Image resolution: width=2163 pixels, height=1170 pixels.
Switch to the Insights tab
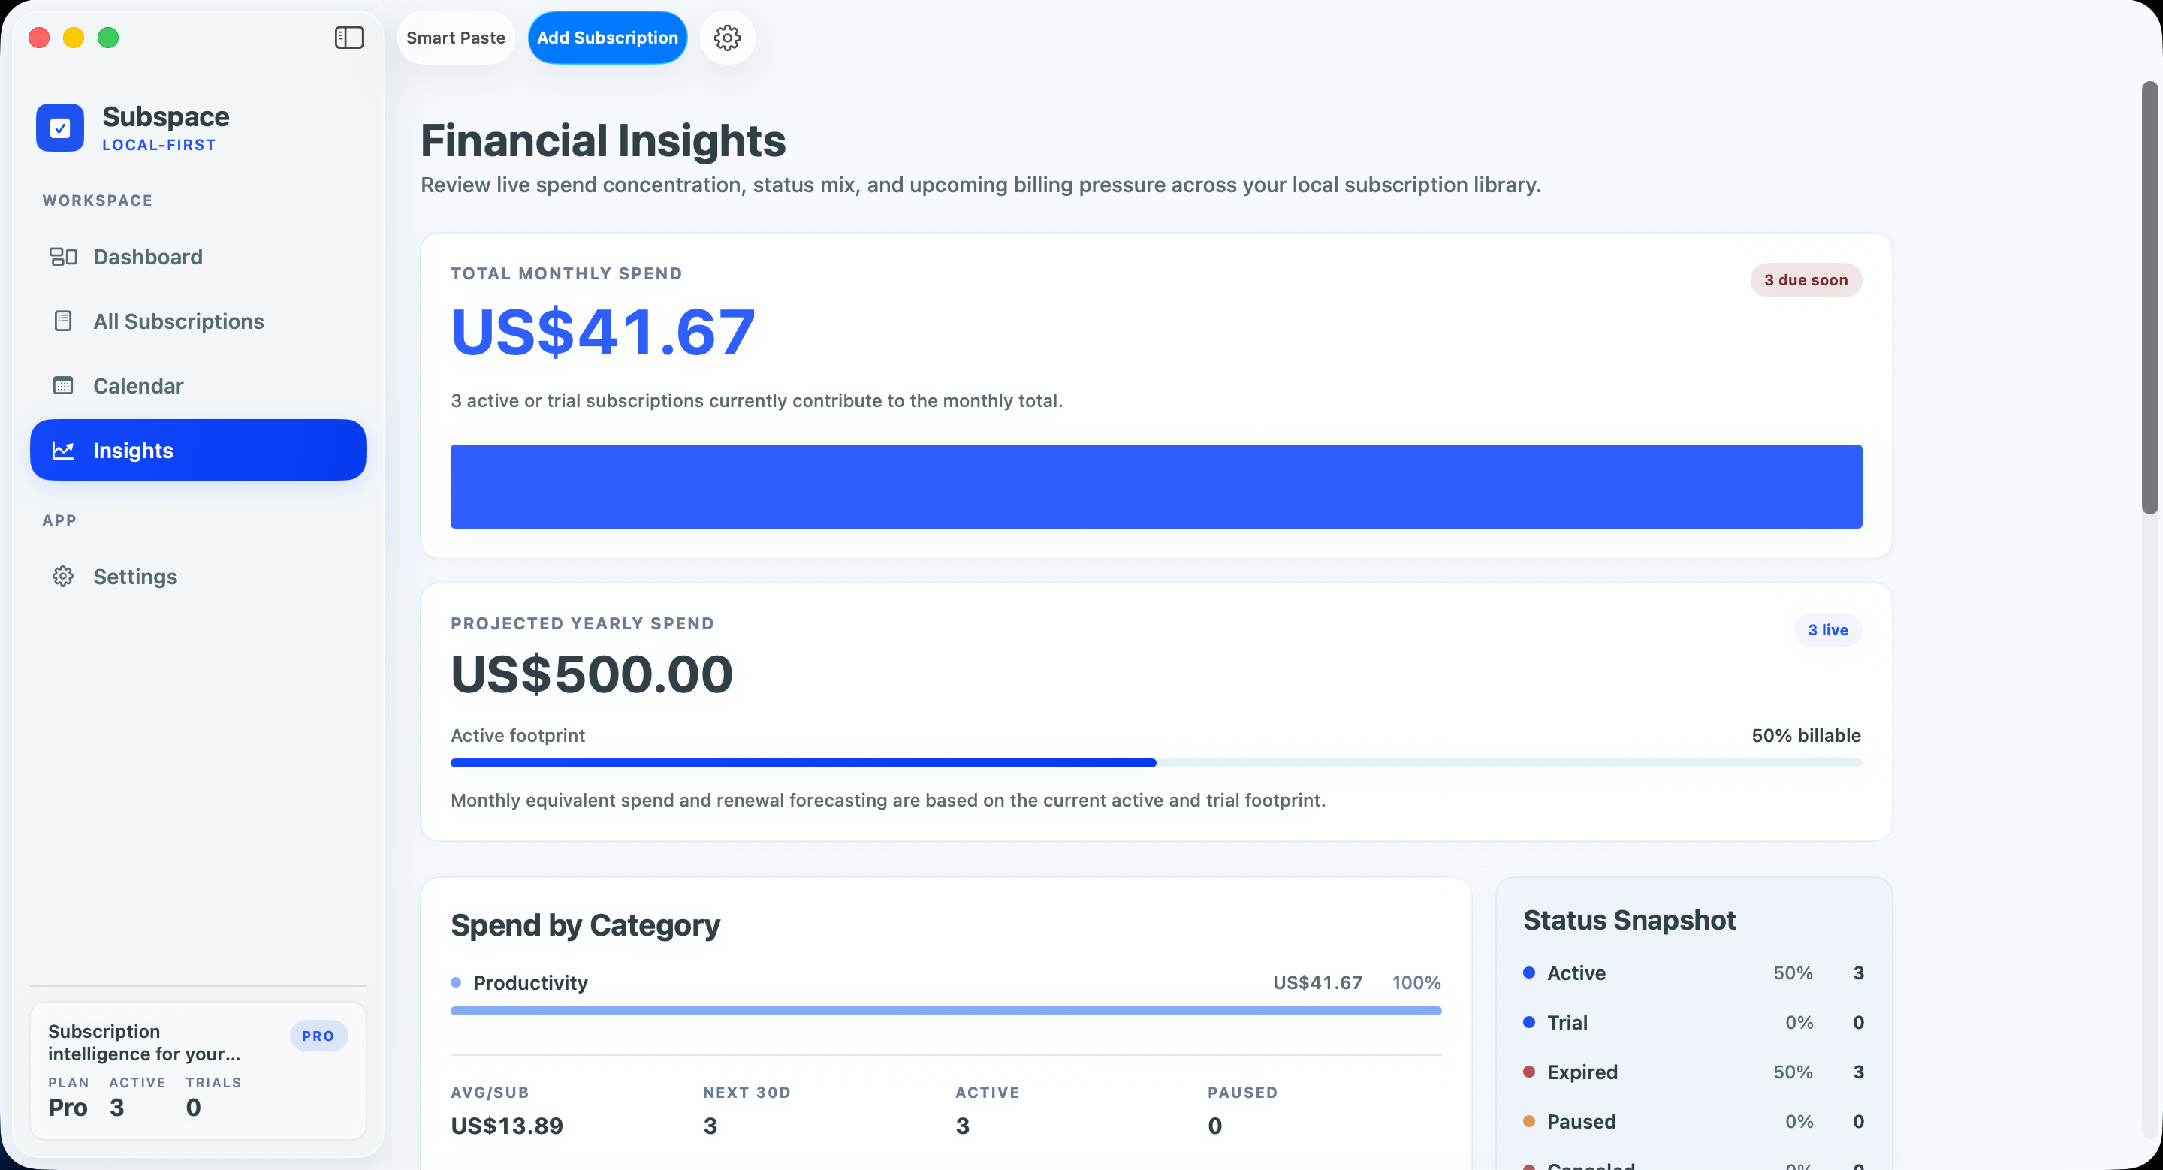click(133, 449)
